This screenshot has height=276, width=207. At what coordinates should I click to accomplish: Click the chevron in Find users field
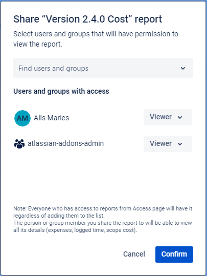pyautogui.click(x=183, y=68)
